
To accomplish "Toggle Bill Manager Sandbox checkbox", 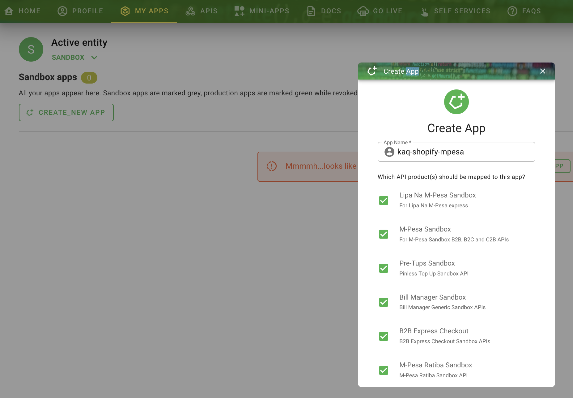I will 384,302.
